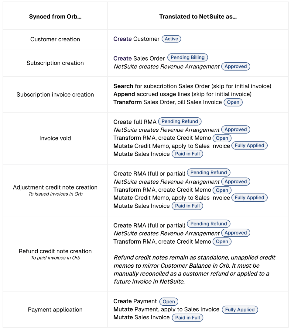Select Fully Applied badge in Invoice void row
The image size is (291, 330).
click(x=249, y=145)
